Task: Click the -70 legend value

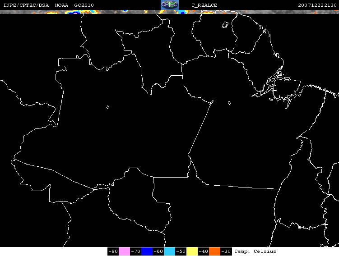Action: (x=135, y=251)
